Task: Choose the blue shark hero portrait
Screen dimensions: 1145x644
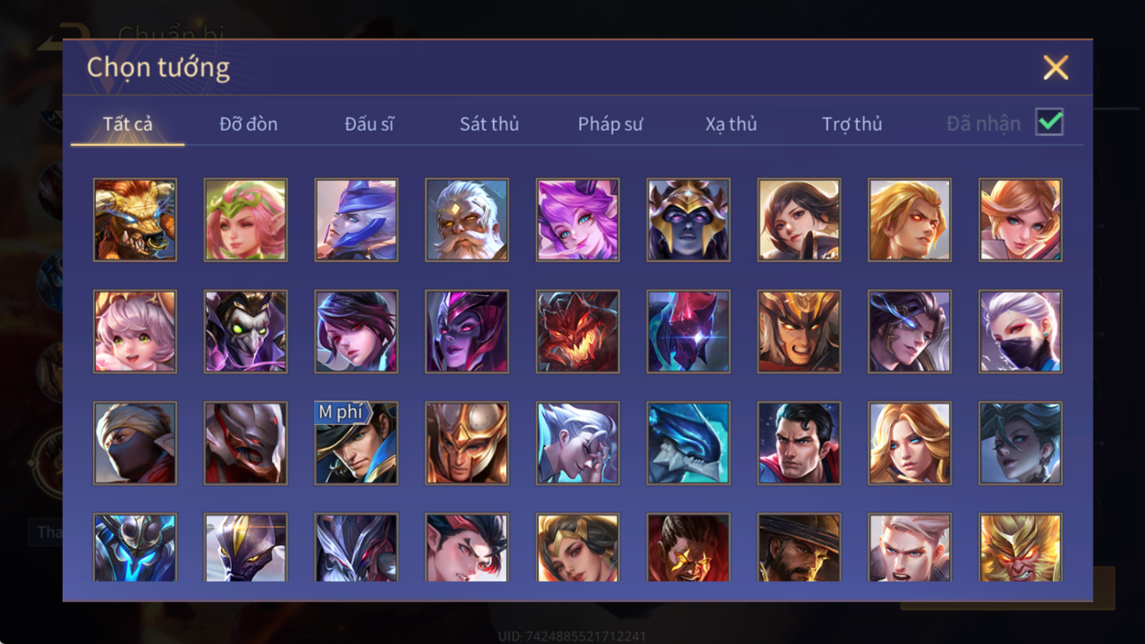Action: [688, 443]
